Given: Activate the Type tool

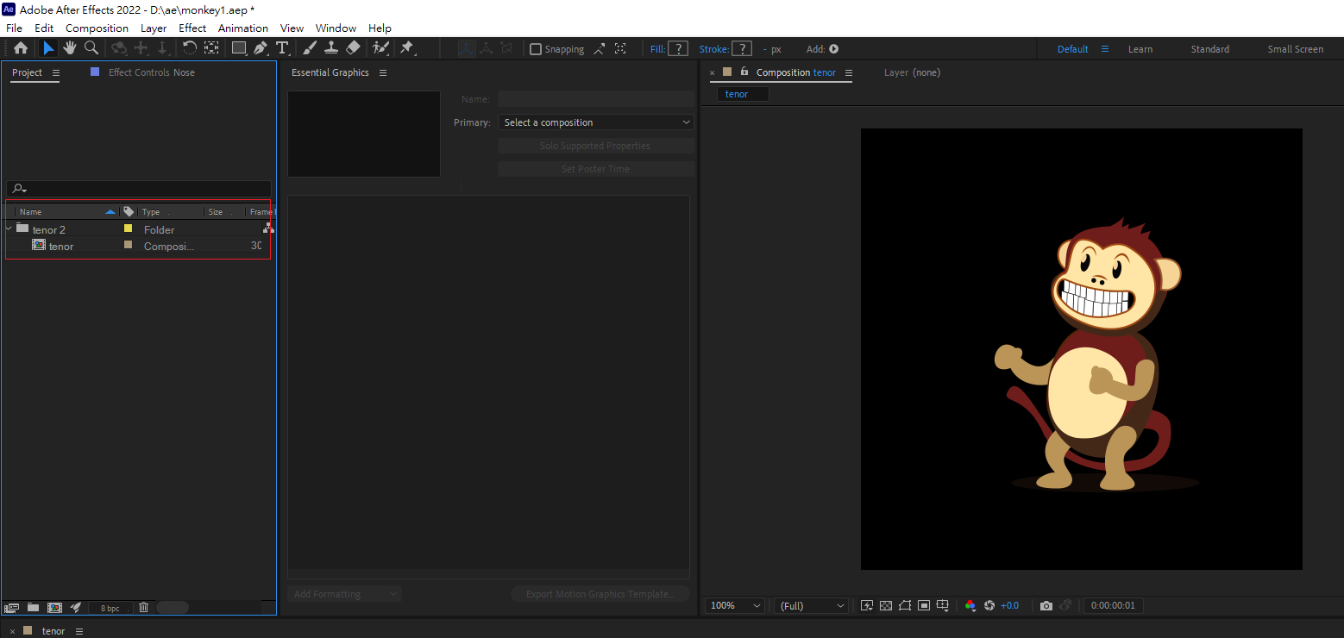Looking at the screenshot, I should click(x=282, y=48).
